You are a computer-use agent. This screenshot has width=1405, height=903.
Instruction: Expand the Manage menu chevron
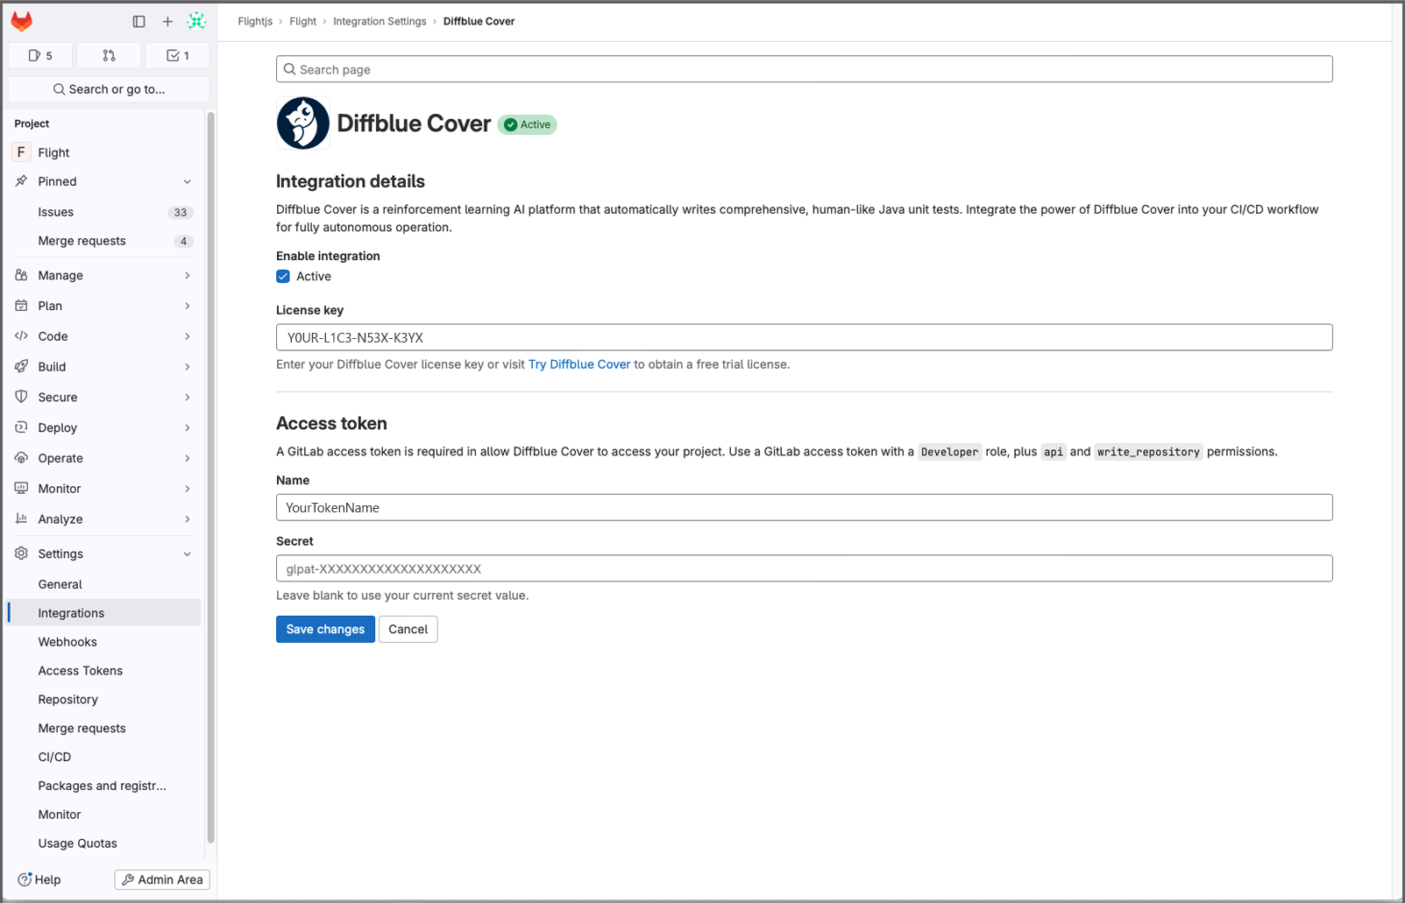point(187,275)
